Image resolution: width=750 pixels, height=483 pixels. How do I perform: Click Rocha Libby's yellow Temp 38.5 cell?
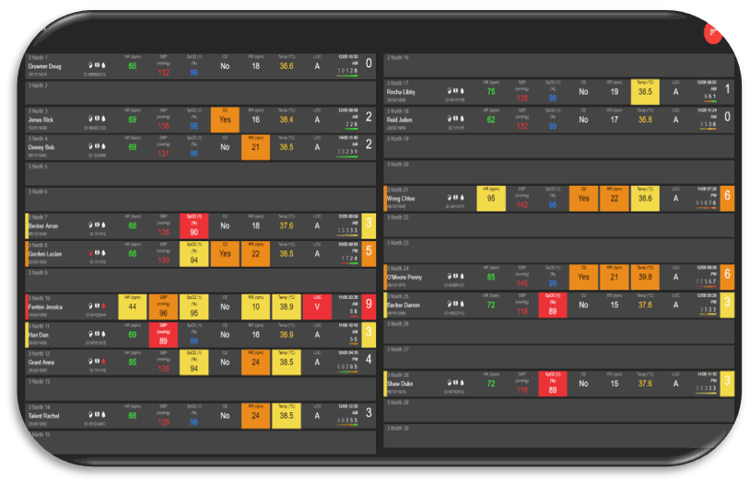(645, 91)
